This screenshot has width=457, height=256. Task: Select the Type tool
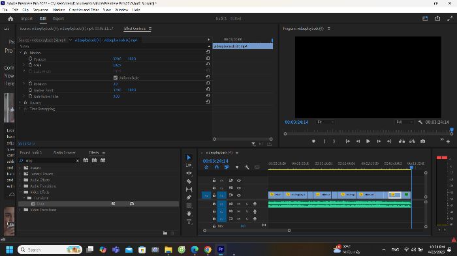coord(189,221)
